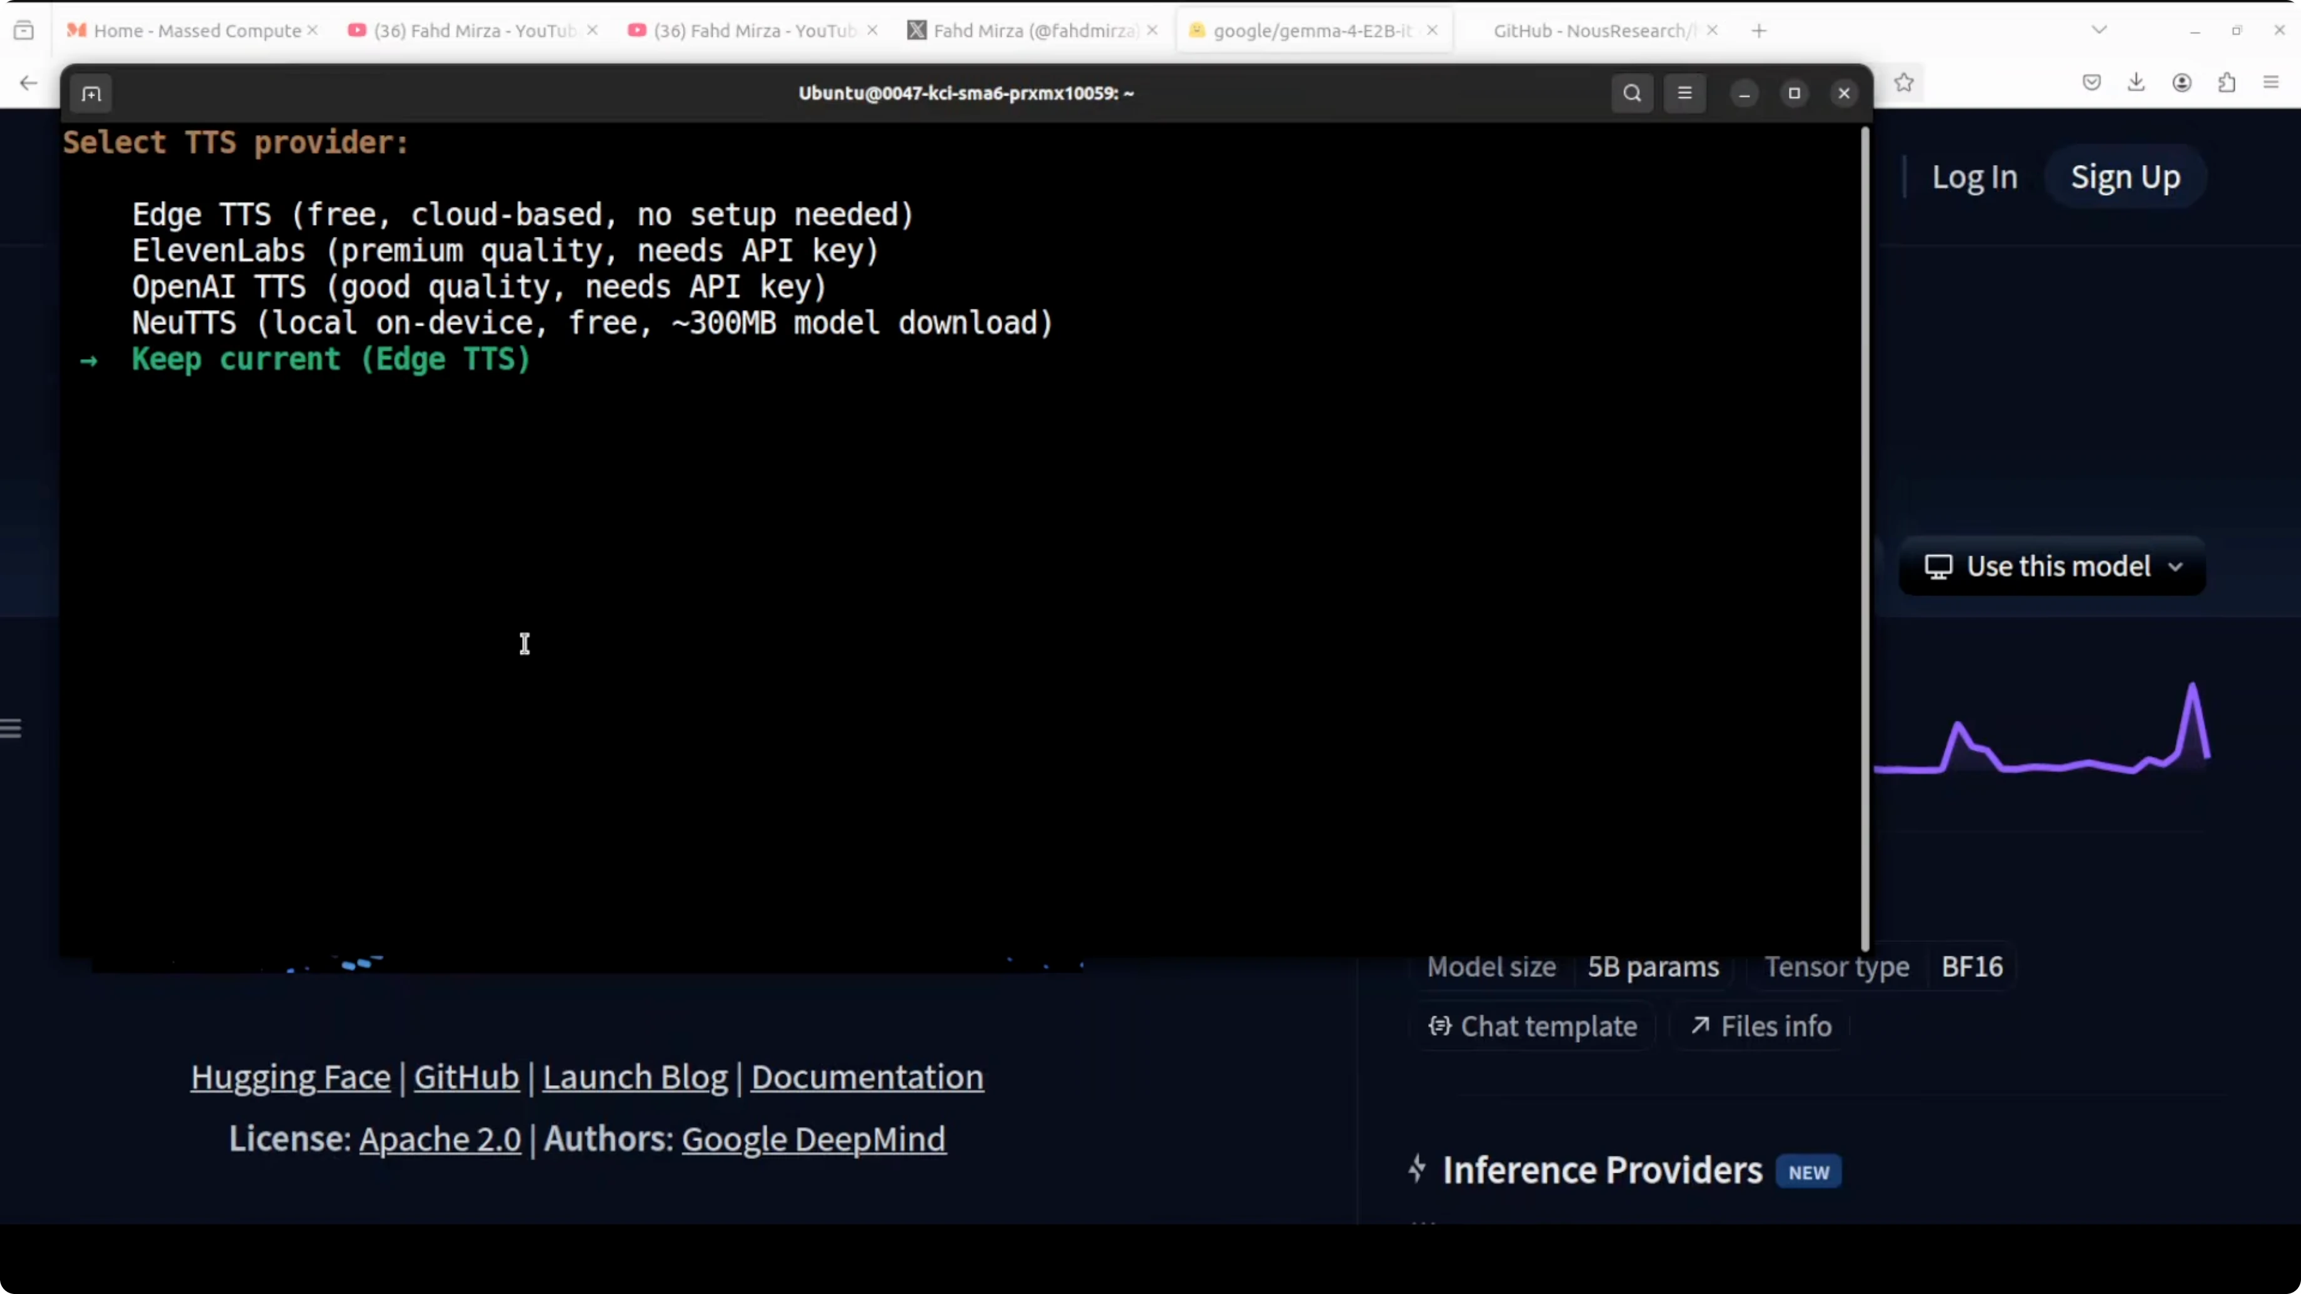Open the list all tabs chevron
This screenshot has width=2301, height=1294.
tap(2099, 31)
